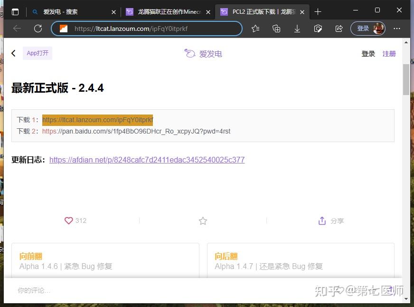Click the 注册 link at top right
This screenshot has width=414, height=307.
coord(389,54)
